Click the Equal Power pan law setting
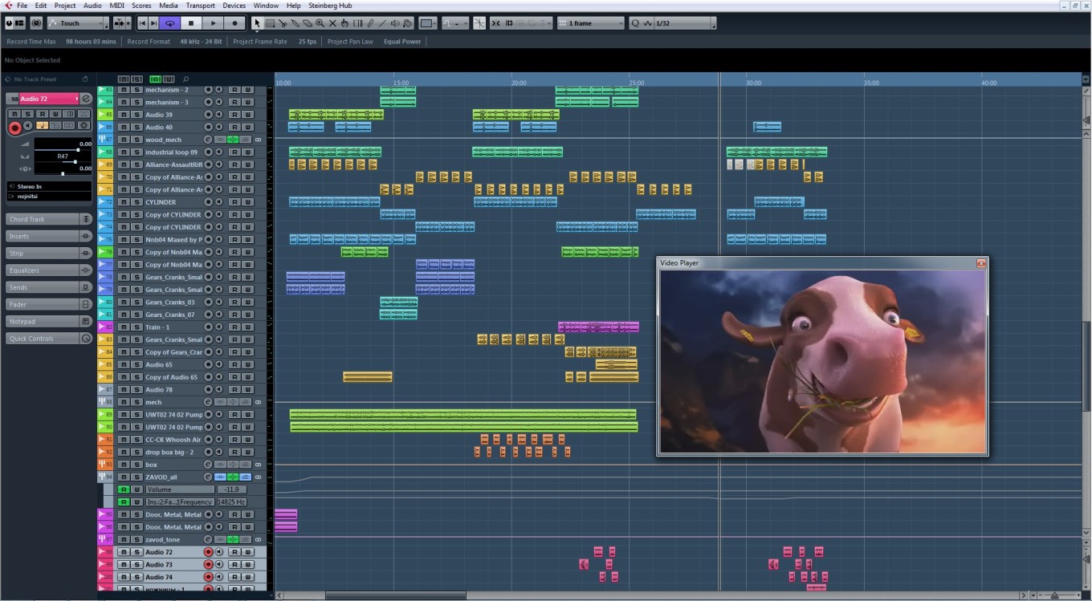Image resolution: width=1092 pixels, height=601 pixels. tap(401, 41)
